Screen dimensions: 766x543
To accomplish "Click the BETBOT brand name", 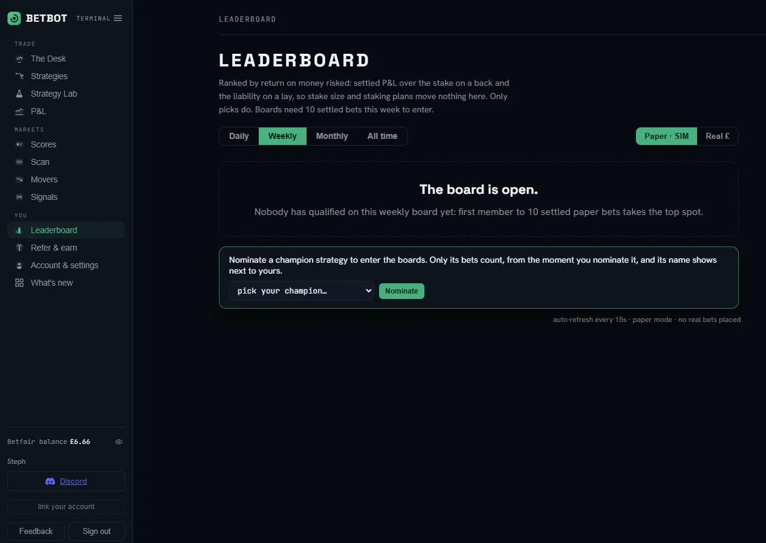I will point(47,18).
